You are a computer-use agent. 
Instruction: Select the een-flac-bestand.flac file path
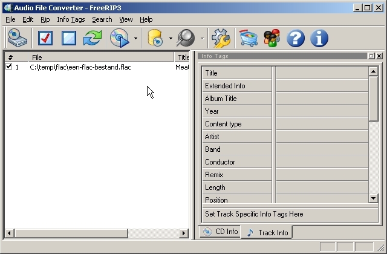click(x=80, y=67)
